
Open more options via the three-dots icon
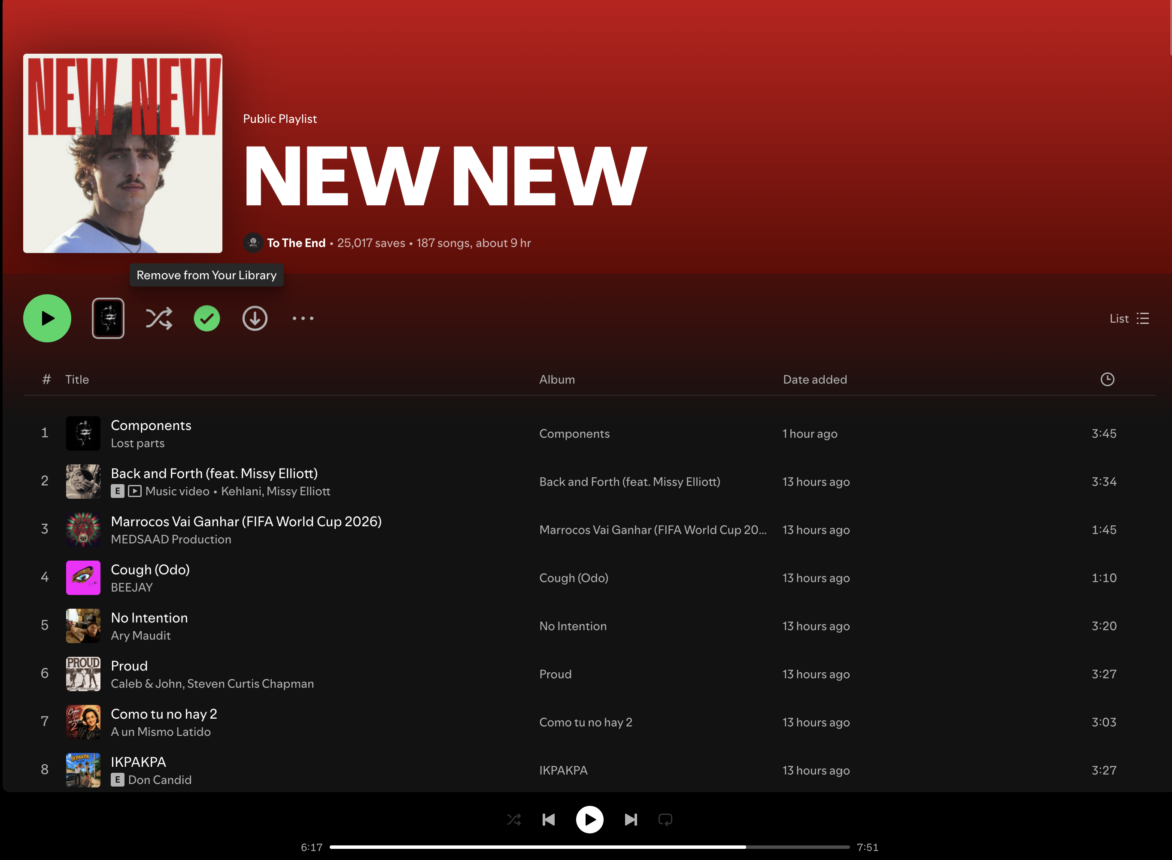coord(303,318)
